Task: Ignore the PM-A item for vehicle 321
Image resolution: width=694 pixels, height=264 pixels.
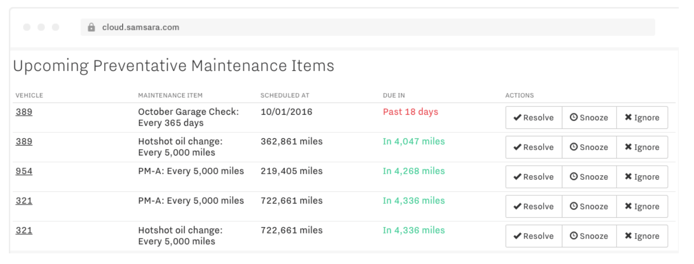Action: tap(642, 206)
